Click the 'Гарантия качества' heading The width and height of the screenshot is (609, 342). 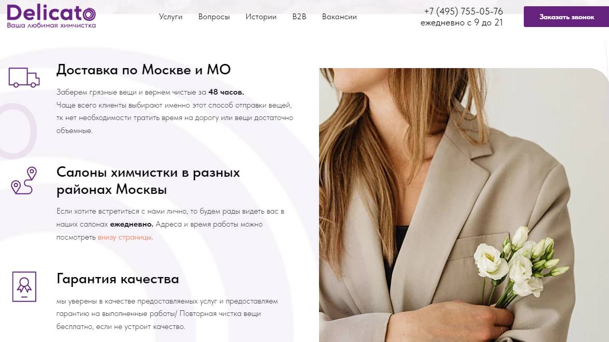117,279
